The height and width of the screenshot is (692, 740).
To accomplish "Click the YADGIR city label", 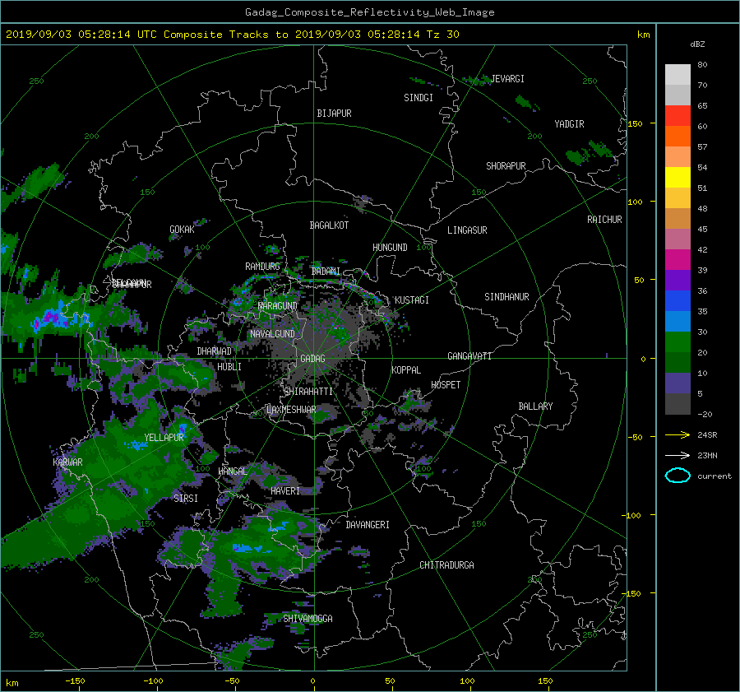I will coord(569,124).
